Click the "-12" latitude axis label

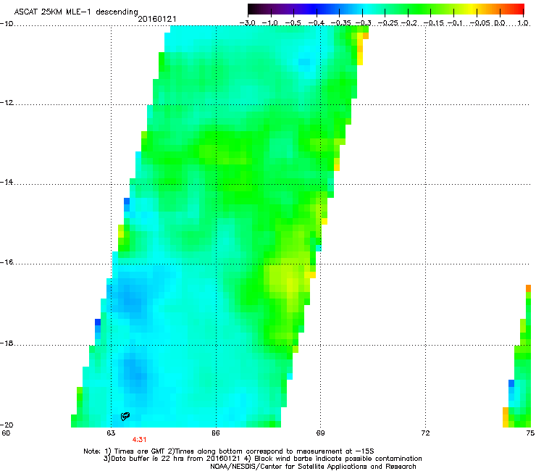(7, 103)
